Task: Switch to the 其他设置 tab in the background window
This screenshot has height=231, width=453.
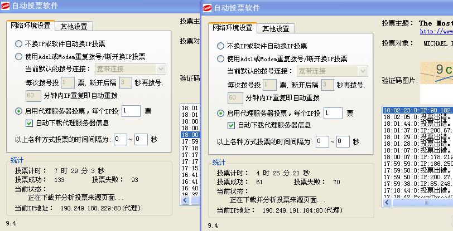Action: click(x=74, y=26)
